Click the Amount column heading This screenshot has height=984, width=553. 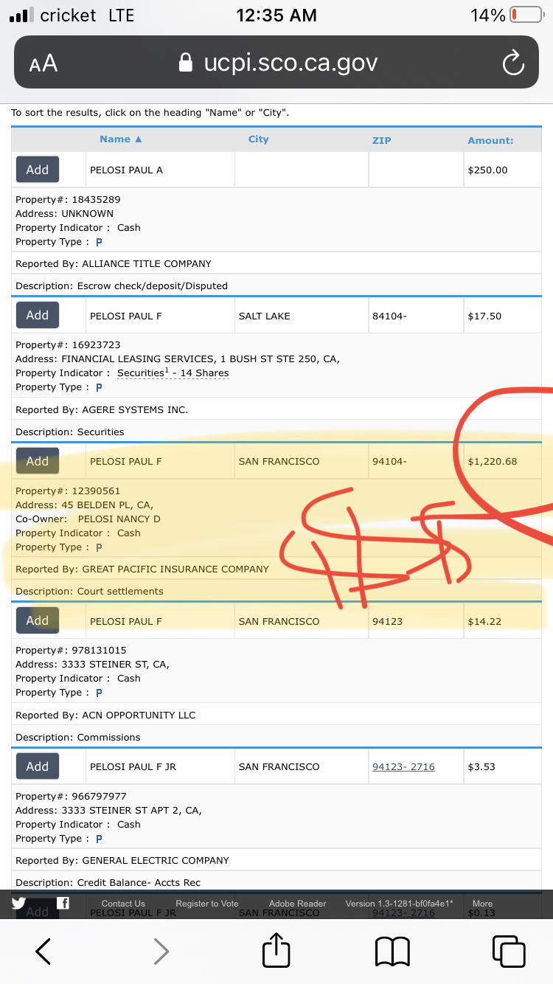coord(490,140)
